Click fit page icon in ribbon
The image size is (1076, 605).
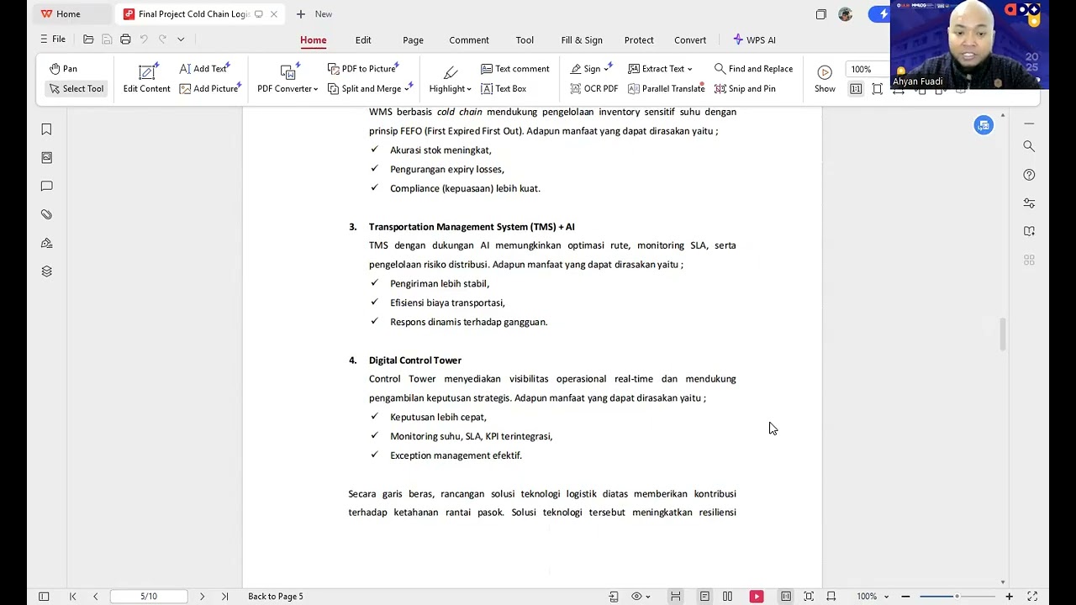coord(878,89)
